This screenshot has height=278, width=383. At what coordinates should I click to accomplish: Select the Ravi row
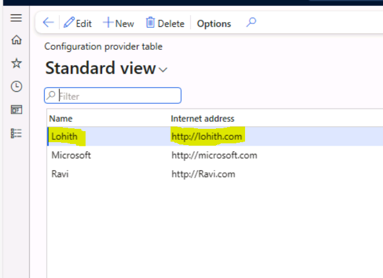[x=215, y=174]
